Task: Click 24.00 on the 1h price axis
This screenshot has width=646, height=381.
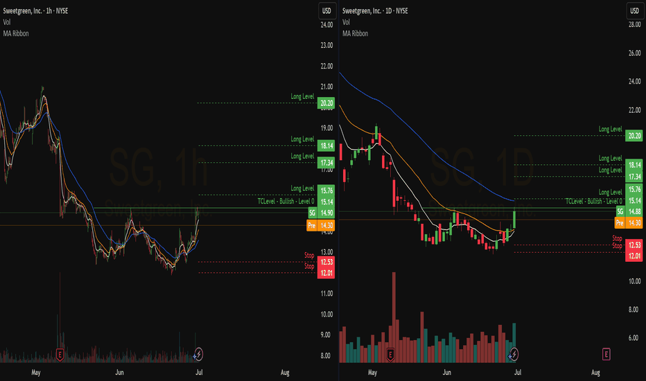Action: point(326,25)
